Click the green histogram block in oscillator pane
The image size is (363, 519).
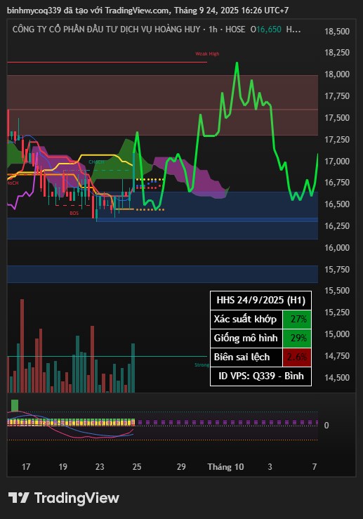tap(15, 405)
